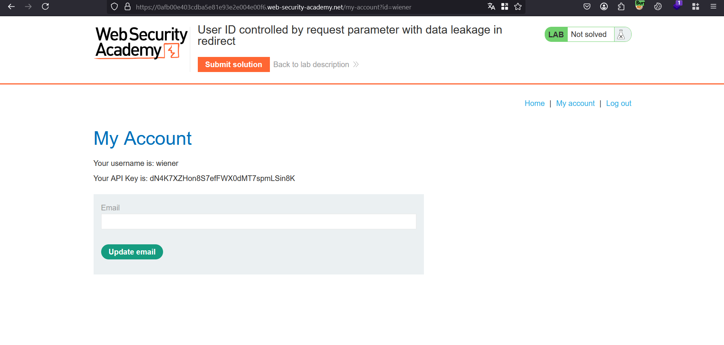The image size is (724, 345).
Task: Go to the Home link
Action: [x=535, y=103]
